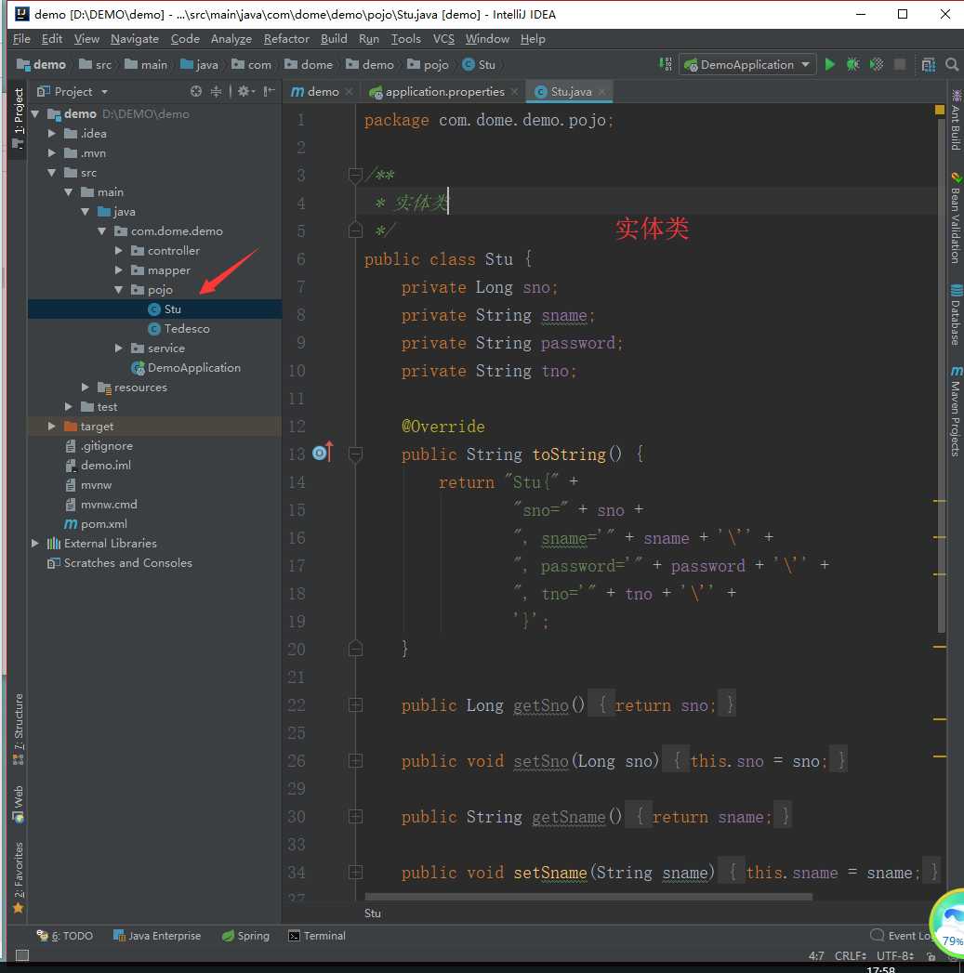Image resolution: width=964 pixels, height=973 pixels.
Task: Open the DemoApplication run configuration dropdown
Action: click(747, 64)
